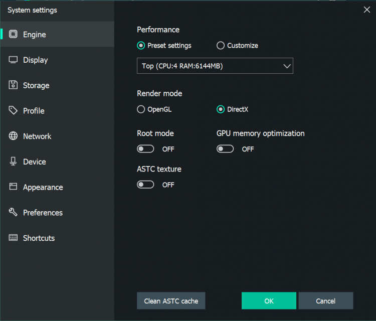Viewport: 376px width, 321px height.
Task: Click the Shortcuts keyboard icon
Action: [14, 238]
